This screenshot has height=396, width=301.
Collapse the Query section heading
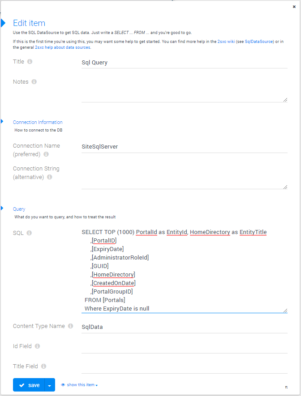coord(2,208)
